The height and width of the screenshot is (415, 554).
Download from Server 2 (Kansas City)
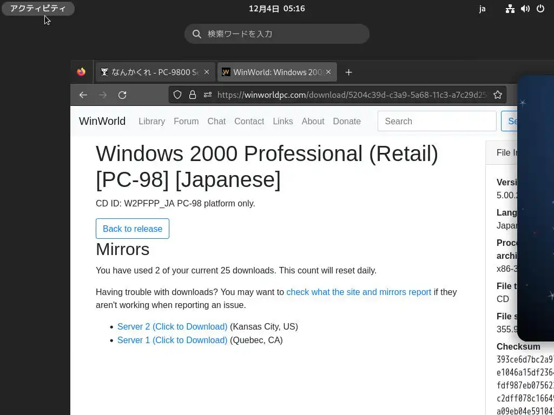(173, 327)
